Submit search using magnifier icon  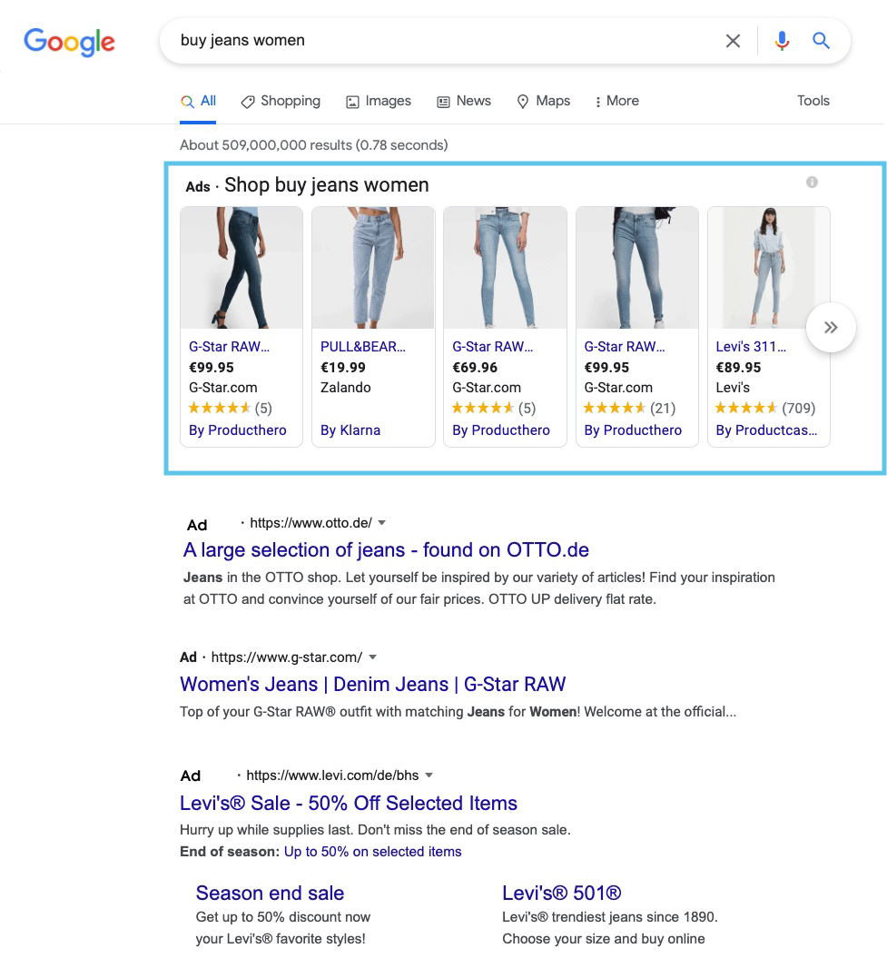pos(821,41)
